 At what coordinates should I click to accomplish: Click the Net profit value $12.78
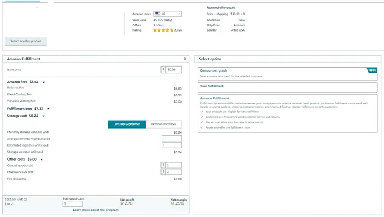point(126,203)
